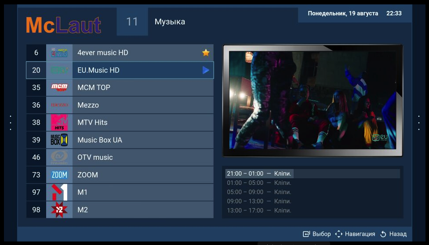429x245 pixels.
Task: Click the McLaut logo
Action: [x=63, y=25]
